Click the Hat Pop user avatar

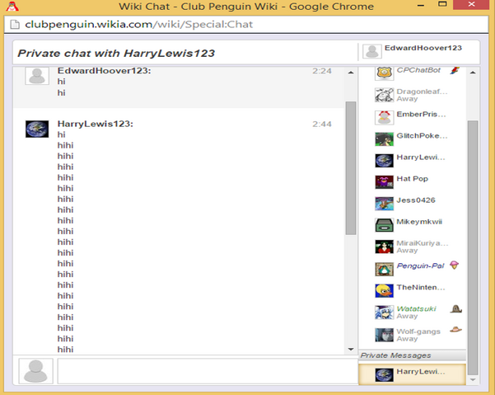pyautogui.click(x=384, y=182)
